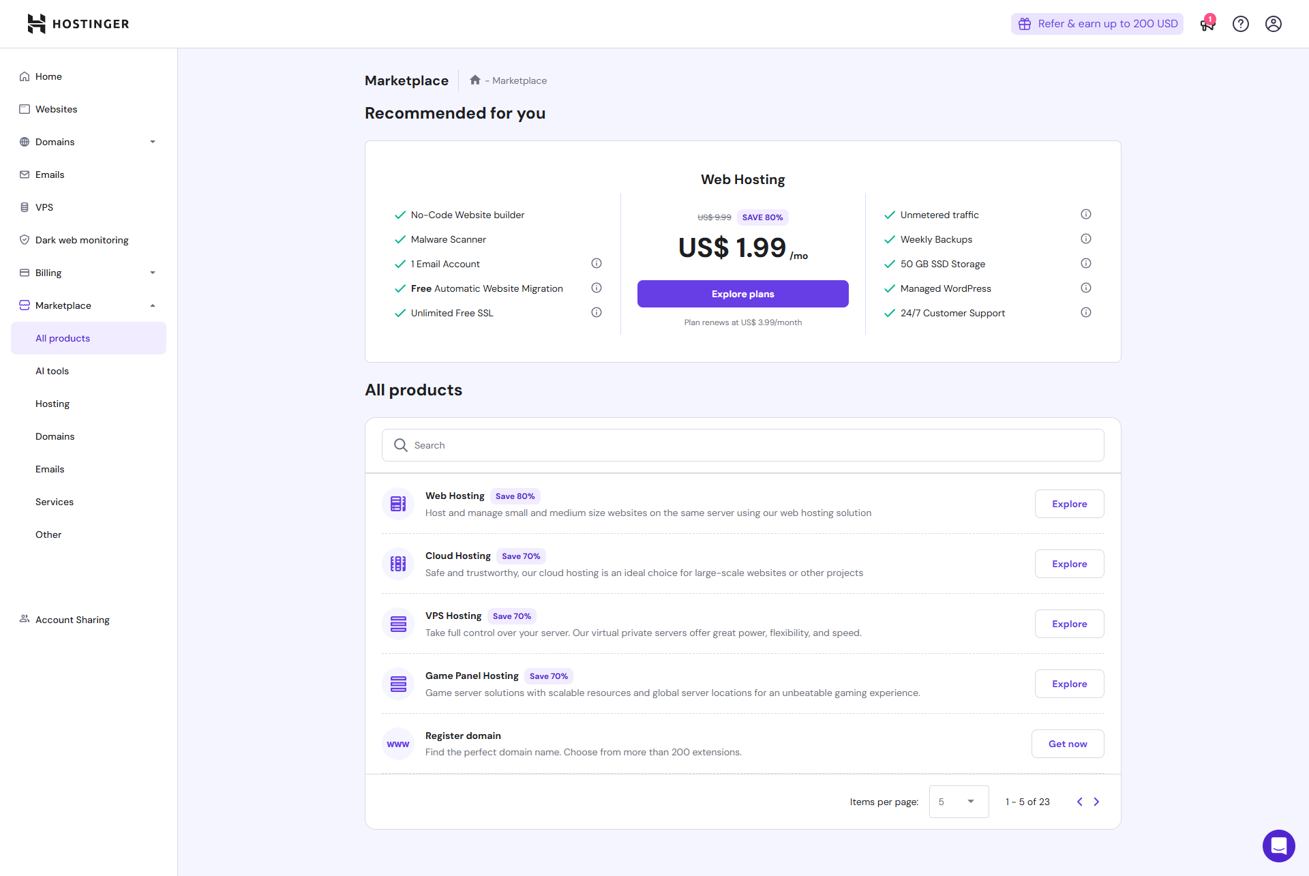Click the '1 - 5 of 23' pagination text
Screen dimensions: 1309x876
(1027, 802)
